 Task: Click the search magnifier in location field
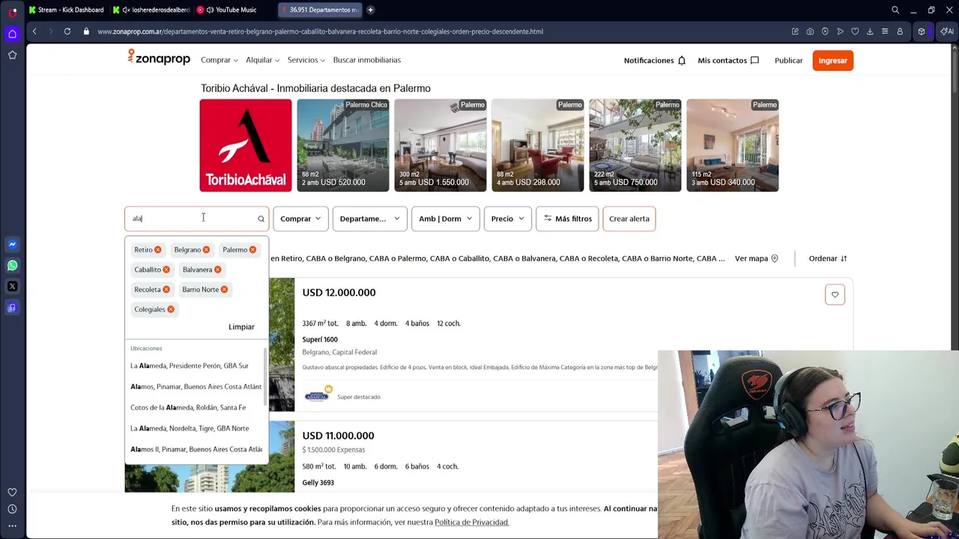coord(261,219)
